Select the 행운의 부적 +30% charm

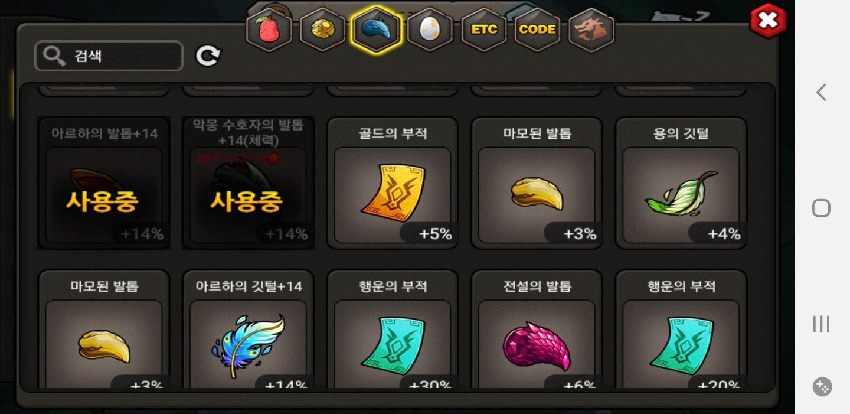tap(393, 330)
